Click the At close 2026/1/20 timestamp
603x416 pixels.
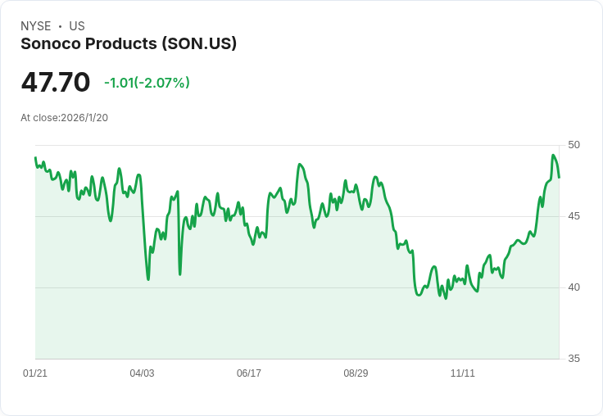64,118
